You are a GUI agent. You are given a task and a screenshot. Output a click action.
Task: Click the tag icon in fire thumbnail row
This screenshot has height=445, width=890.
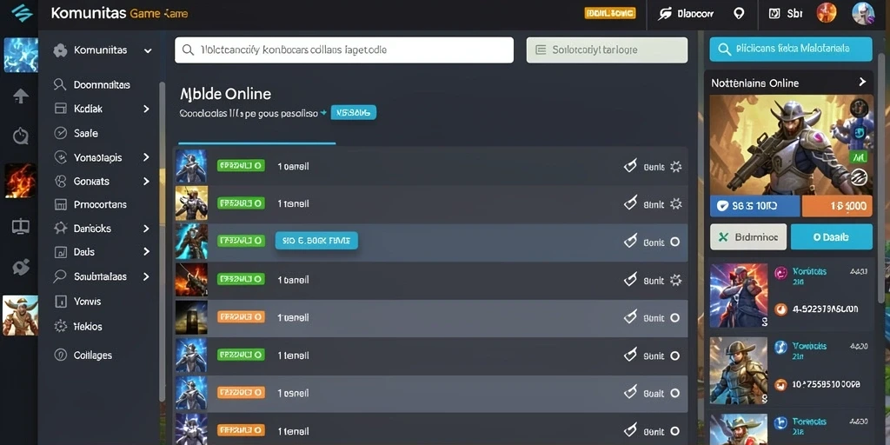click(630, 279)
